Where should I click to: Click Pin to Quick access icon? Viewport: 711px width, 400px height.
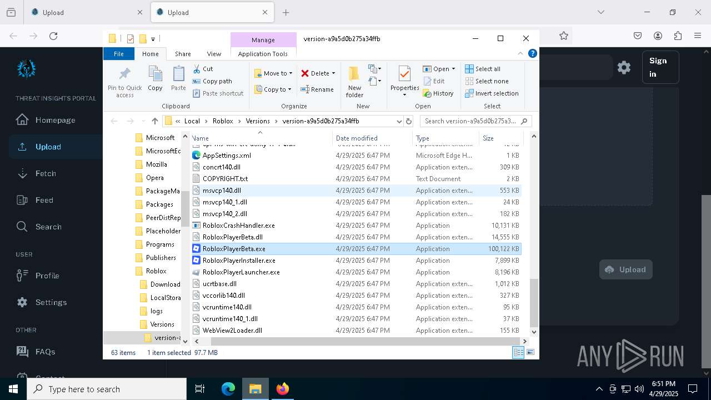point(124,82)
